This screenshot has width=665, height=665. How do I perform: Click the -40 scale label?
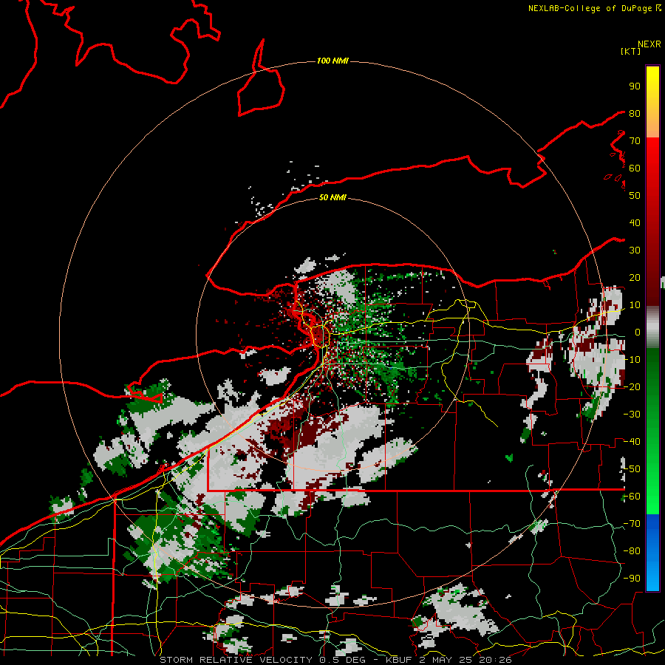(632, 442)
